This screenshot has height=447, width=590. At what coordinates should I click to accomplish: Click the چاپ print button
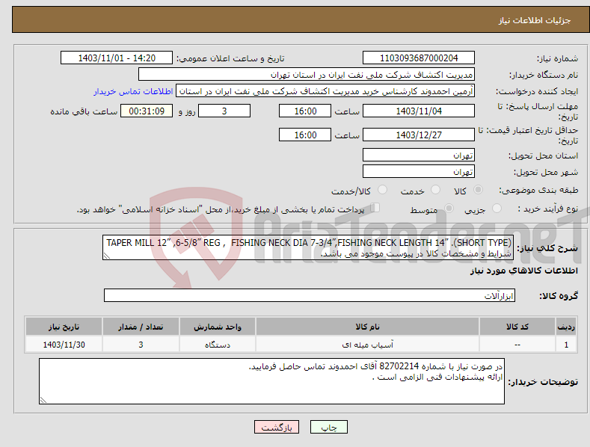coord(329,427)
